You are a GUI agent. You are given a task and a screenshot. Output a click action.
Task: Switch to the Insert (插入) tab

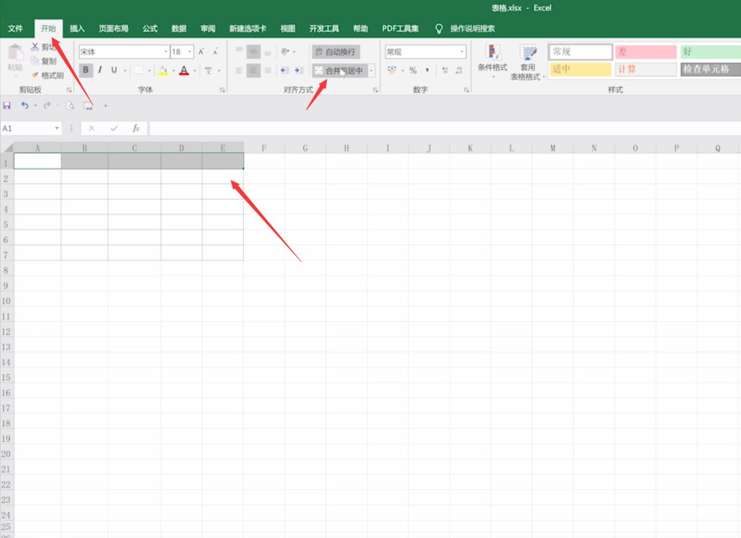[77, 28]
